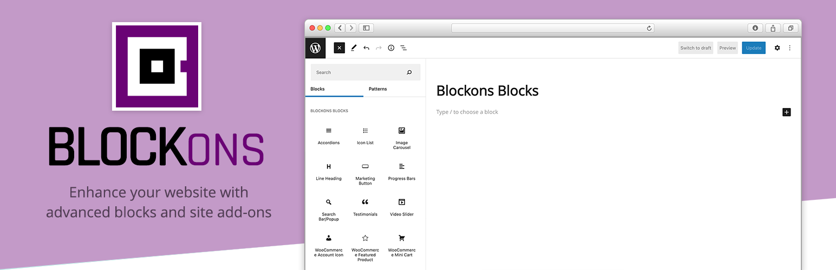Go forward in the browser
The width and height of the screenshot is (836, 270).
351,28
